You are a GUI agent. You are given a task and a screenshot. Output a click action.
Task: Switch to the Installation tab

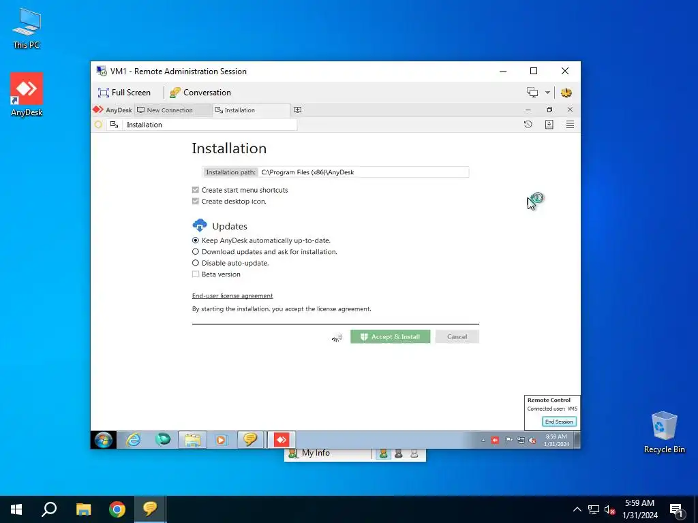tap(251, 110)
